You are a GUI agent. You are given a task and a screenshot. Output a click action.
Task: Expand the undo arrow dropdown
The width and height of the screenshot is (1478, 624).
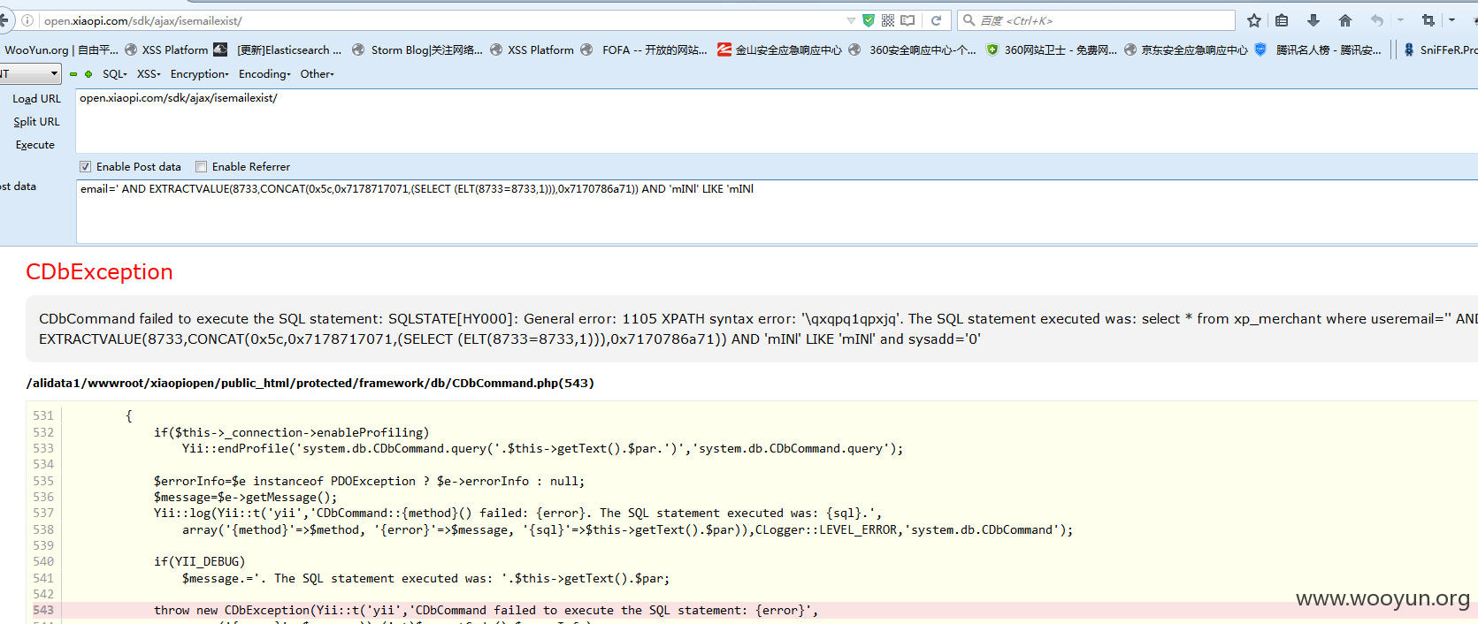click(1400, 19)
